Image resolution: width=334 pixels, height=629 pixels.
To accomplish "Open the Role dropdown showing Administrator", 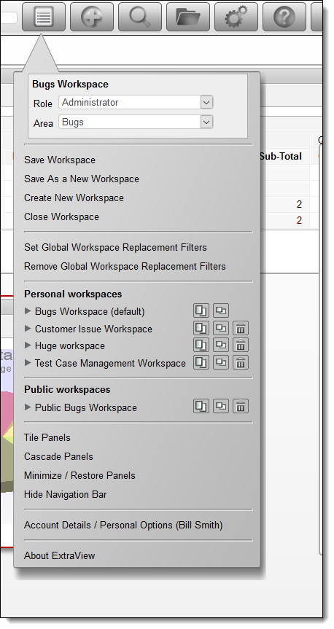I will 136,102.
